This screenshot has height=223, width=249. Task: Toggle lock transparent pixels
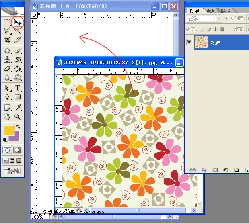(202, 29)
